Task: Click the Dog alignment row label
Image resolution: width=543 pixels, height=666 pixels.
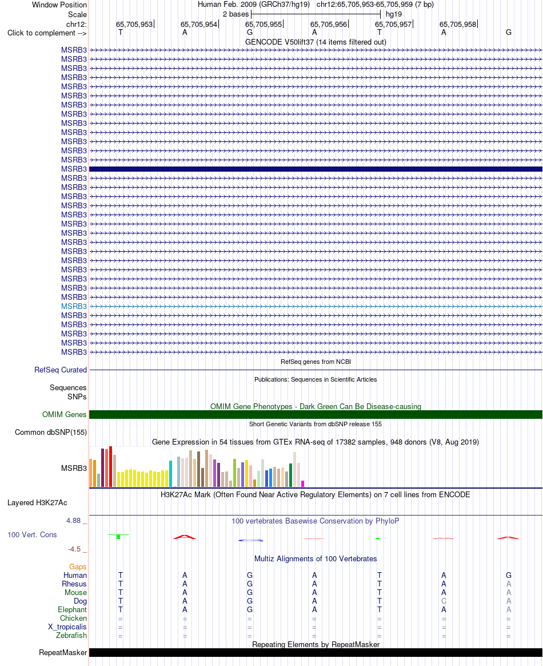Action: (x=80, y=601)
